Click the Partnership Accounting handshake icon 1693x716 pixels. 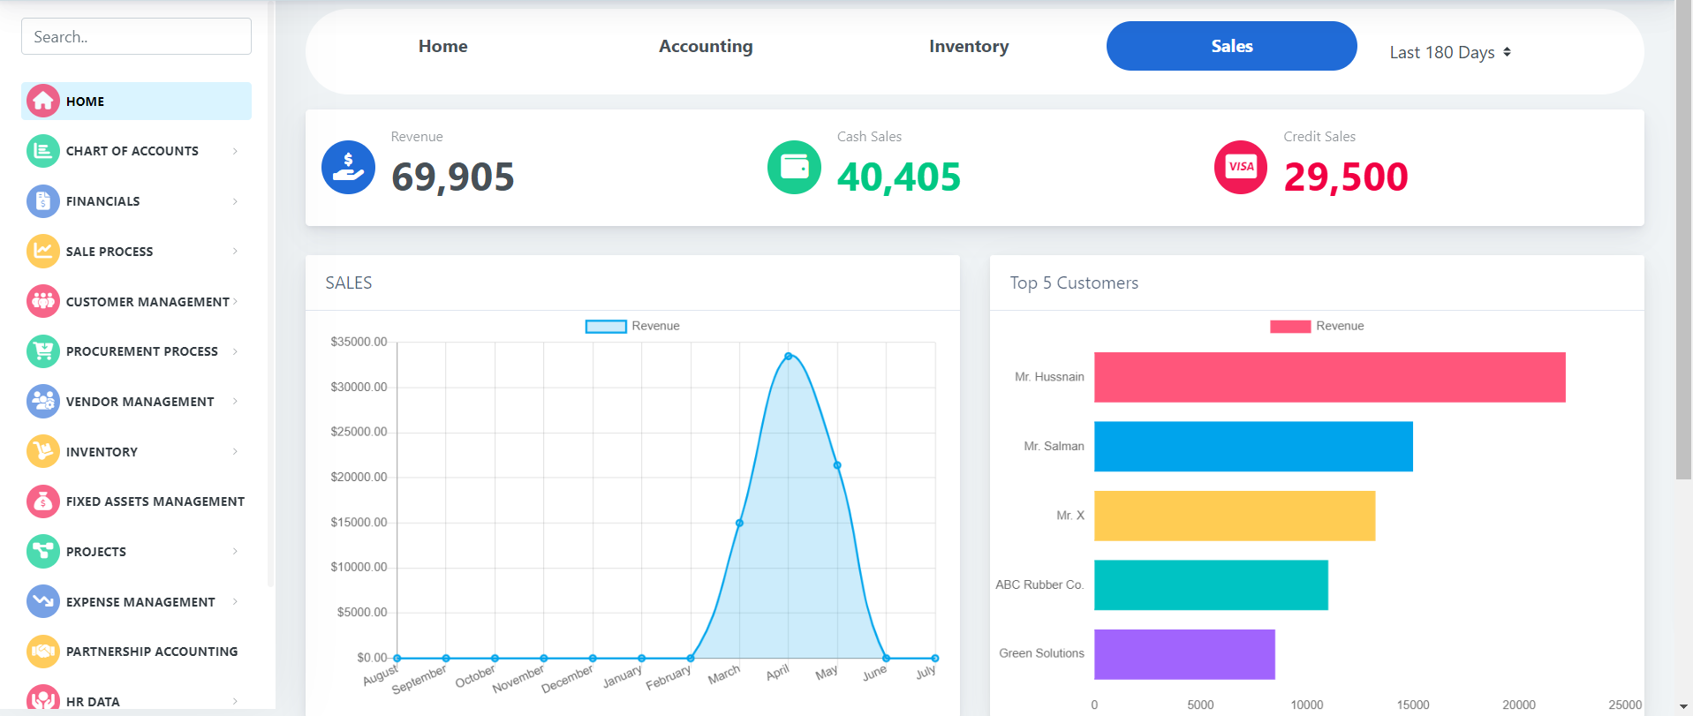click(42, 652)
